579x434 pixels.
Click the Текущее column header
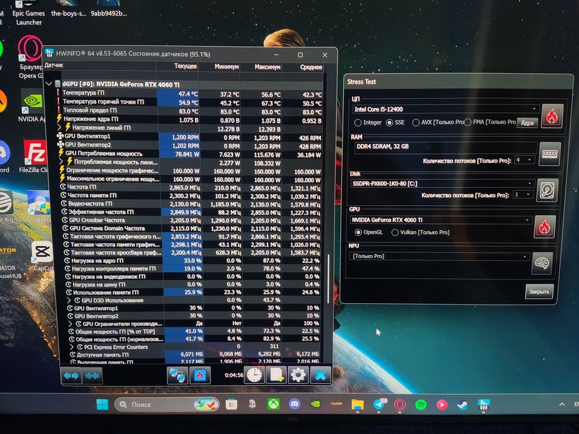(x=177, y=66)
